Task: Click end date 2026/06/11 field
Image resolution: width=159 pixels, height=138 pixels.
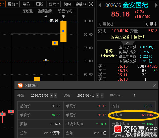Action: [x=86, y=95]
